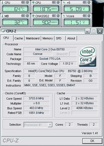
Task: Click the CPU-Z title bar chip icon
Action: 3,31
